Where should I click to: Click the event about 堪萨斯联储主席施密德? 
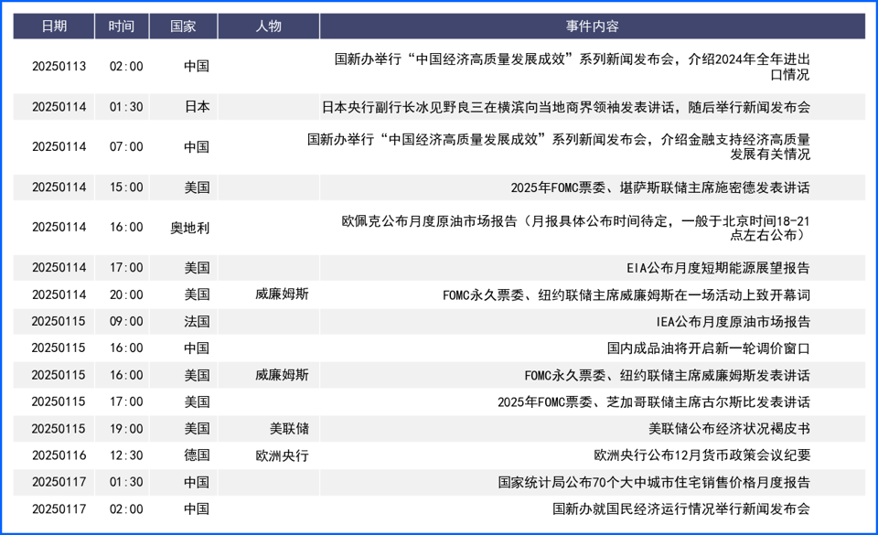pyautogui.click(x=660, y=187)
